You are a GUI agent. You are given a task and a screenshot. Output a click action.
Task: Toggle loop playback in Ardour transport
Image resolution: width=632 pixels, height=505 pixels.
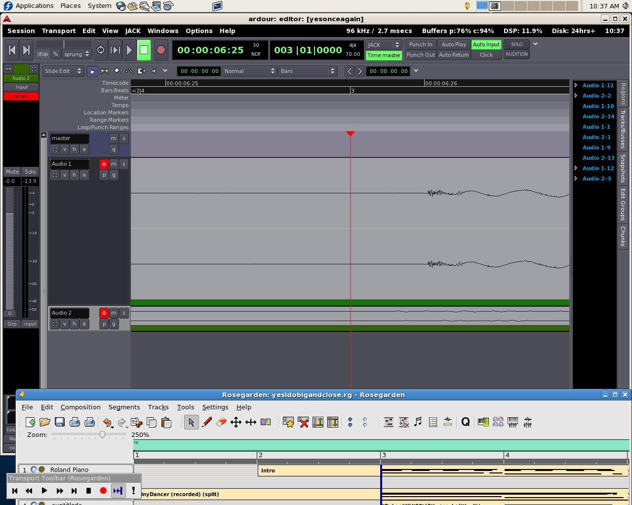(101, 50)
